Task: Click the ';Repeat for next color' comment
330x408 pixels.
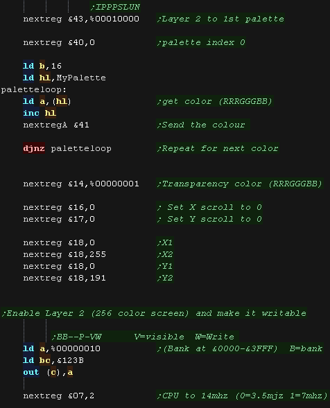Action: click(218, 148)
